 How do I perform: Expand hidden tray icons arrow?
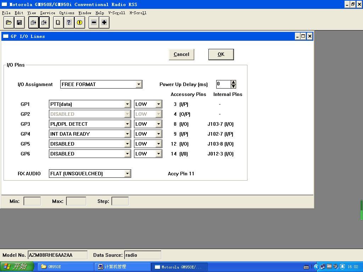[317, 267]
